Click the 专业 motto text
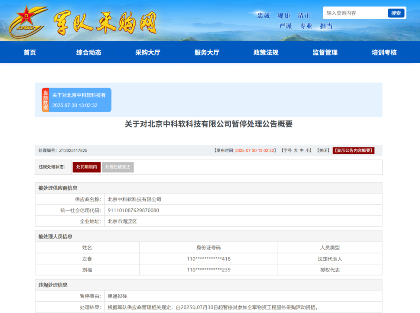This screenshot has height=313, width=420. coord(306,26)
